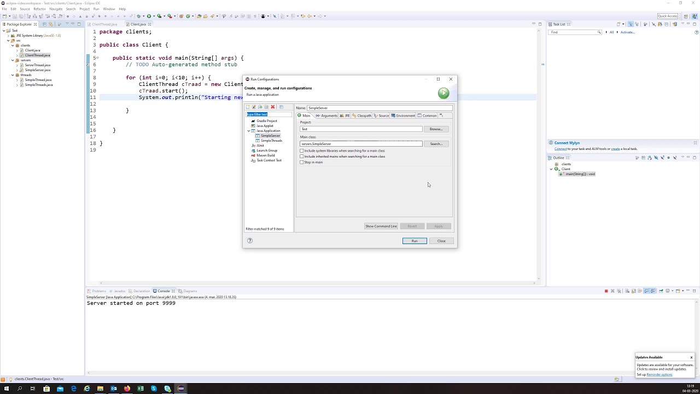Click the help question mark in dialog
700x394 pixels.
(250, 240)
